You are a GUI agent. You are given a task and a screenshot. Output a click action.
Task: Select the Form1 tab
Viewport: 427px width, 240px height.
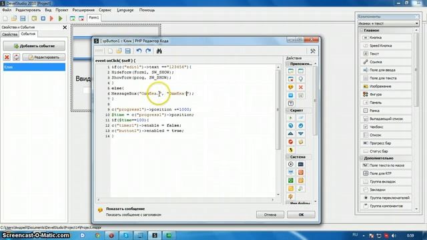point(94,18)
